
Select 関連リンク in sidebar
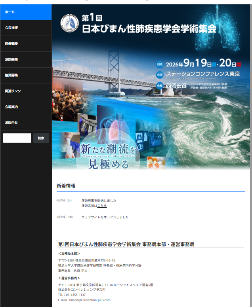pyautogui.click(x=26, y=91)
